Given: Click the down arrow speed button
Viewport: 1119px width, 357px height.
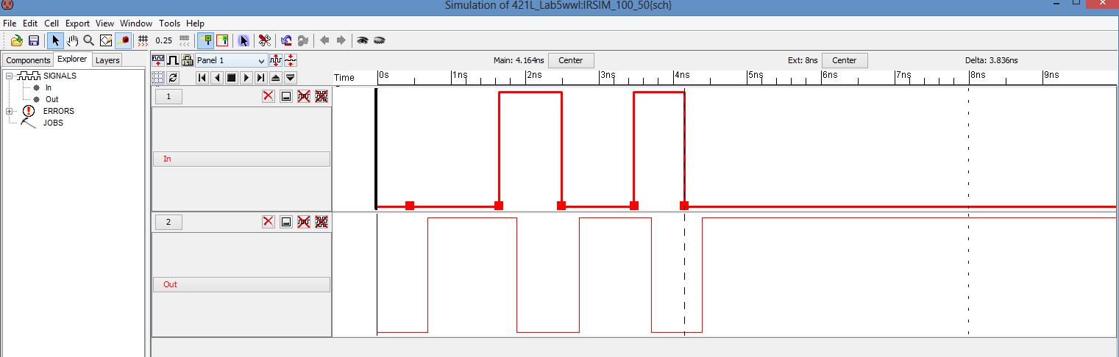Looking at the screenshot, I should [291, 77].
